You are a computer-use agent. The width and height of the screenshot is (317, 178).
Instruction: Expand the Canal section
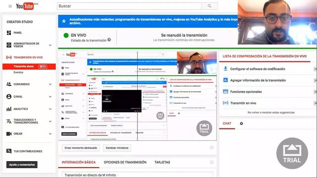point(51,97)
